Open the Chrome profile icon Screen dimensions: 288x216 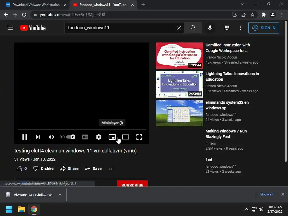(x=273, y=15)
